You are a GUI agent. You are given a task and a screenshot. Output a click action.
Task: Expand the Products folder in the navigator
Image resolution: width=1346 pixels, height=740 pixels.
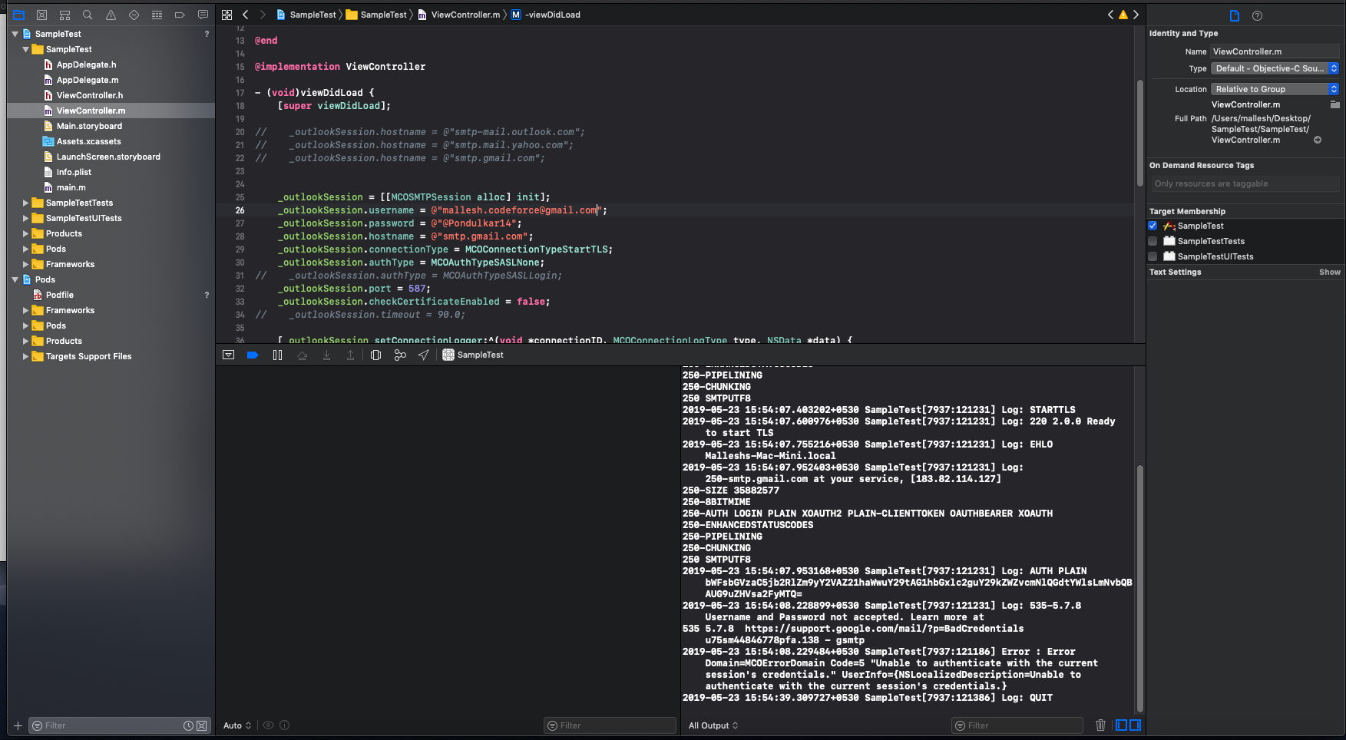pyautogui.click(x=26, y=233)
